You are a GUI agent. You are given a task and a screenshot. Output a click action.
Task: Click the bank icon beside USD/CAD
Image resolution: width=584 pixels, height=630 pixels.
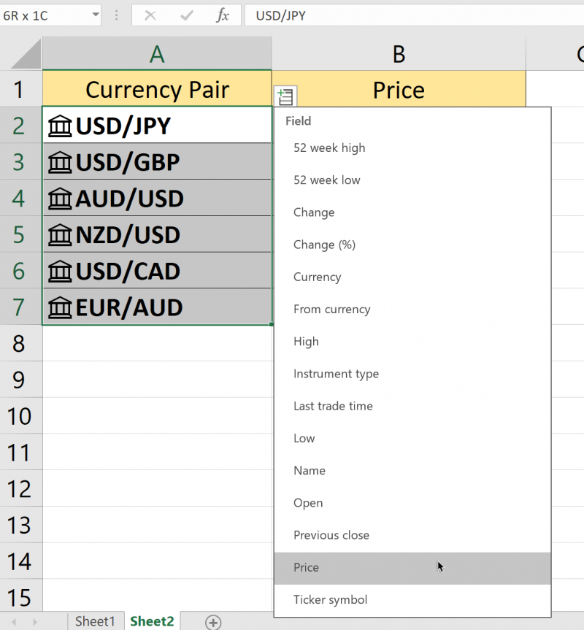point(59,271)
